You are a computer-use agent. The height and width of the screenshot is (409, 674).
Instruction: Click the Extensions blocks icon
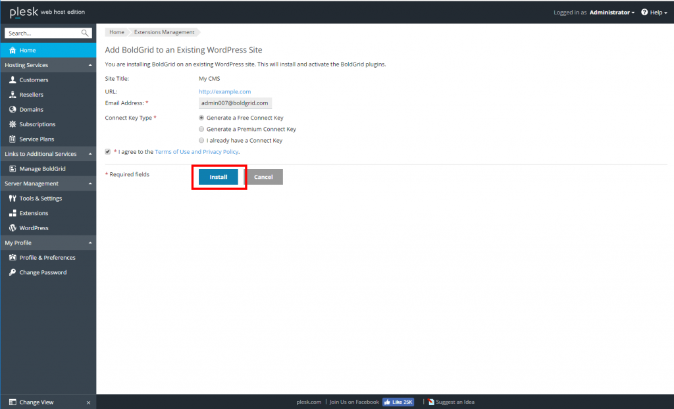(x=13, y=213)
